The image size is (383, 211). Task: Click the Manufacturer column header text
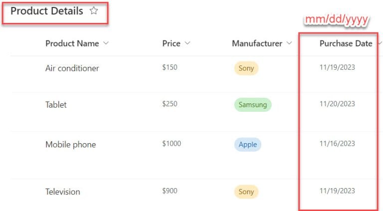[257, 43]
